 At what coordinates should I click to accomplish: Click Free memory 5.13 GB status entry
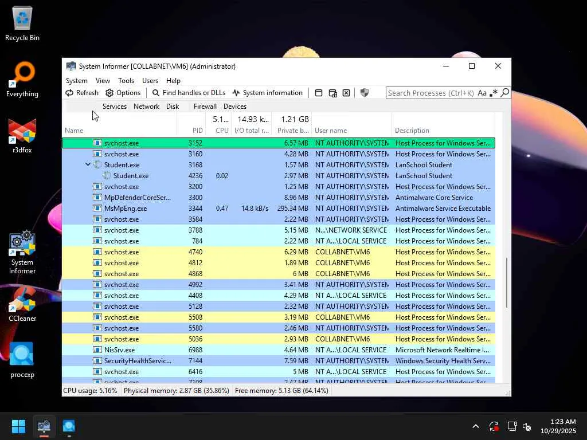281,391
